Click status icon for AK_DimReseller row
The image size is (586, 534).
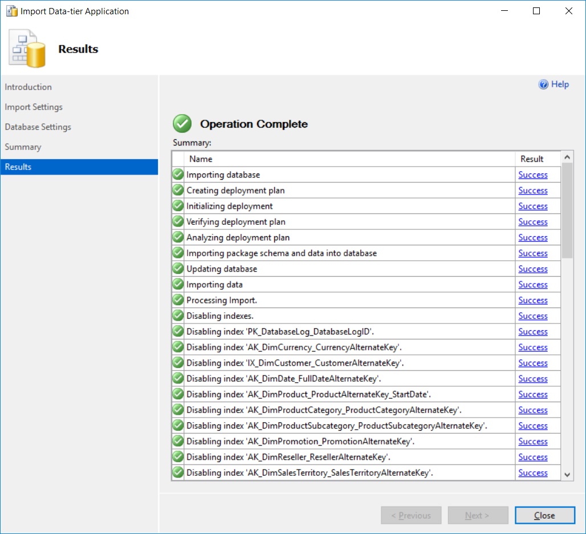(x=178, y=457)
